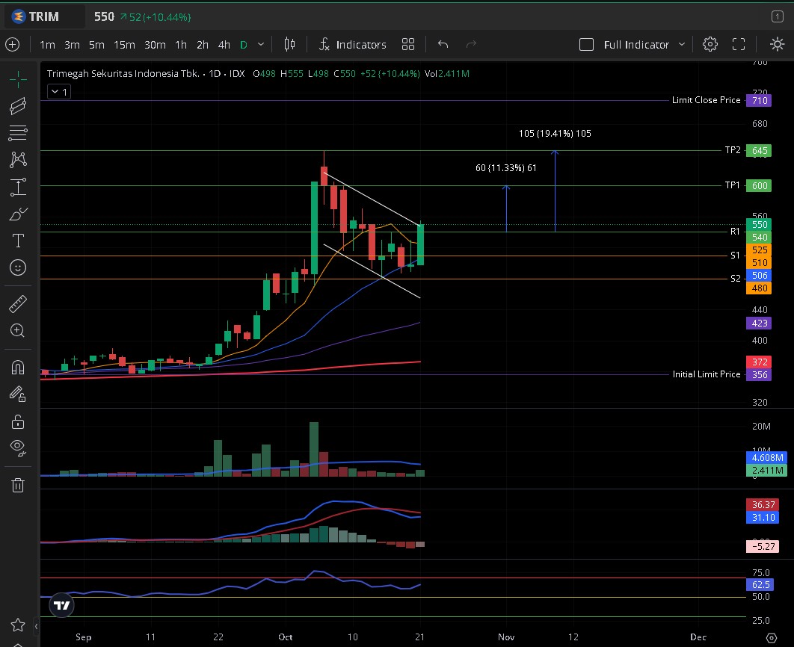Image resolution: width=794 pixels, height=647 pixels.
Task: Open the Full Indicator dropdown chevron
Action: pyautogui.click(x=682, y=45)
